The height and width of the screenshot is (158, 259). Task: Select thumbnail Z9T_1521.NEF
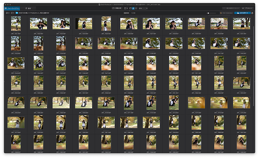pyautogui.click(x=16, y=24)
